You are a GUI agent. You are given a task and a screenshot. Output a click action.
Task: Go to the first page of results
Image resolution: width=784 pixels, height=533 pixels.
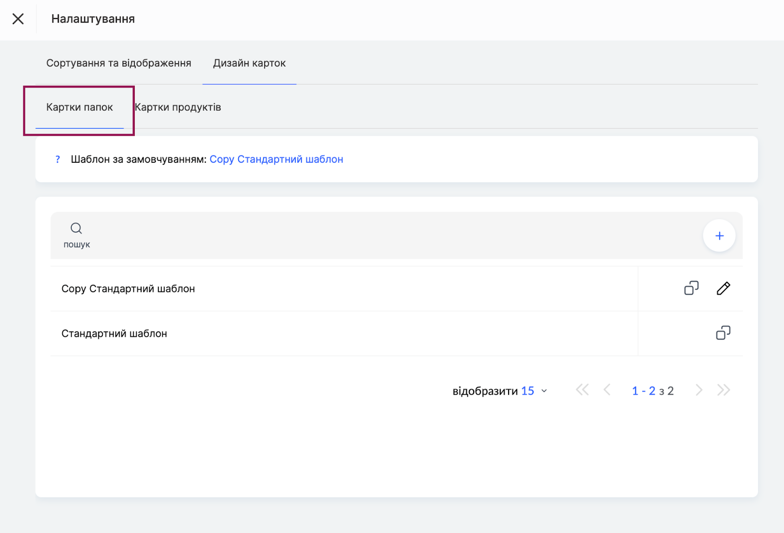click(x=582, y=390)
